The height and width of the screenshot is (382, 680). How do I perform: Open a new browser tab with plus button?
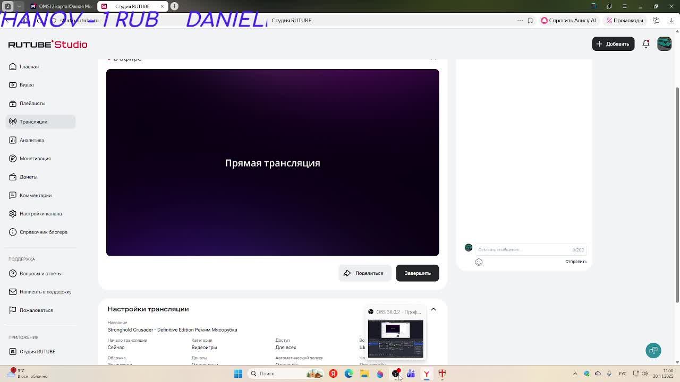click(x=174, y=6)
